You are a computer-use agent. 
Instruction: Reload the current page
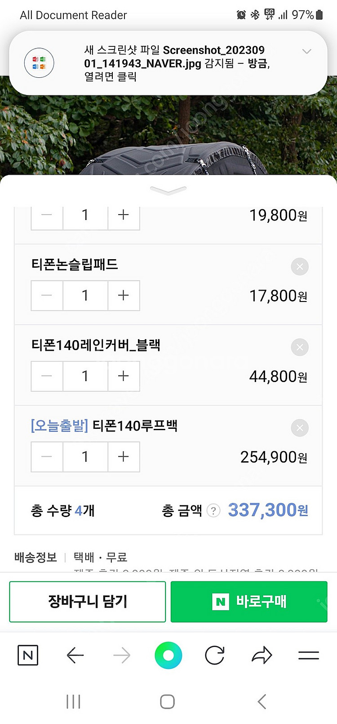[x=215, y=655]
